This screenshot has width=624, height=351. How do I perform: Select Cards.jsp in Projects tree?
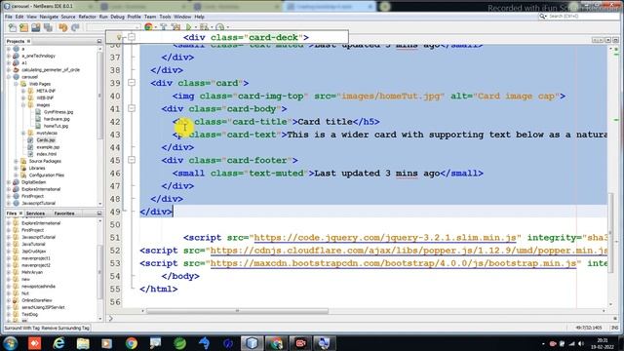coord(46,140)
